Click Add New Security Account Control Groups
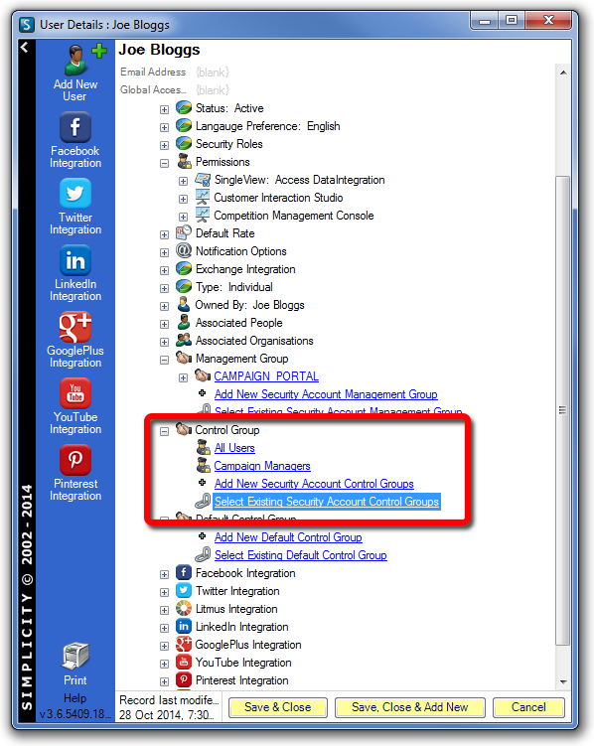This screenshot has width=594, height=746. (x=314, y=484)
